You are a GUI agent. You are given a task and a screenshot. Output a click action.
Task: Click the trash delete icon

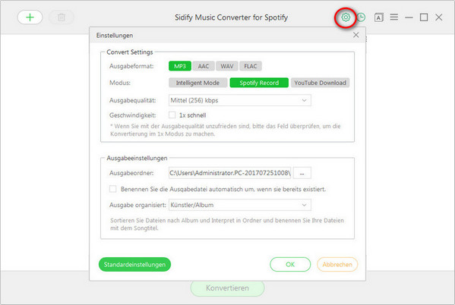pyautogui.click(x=62, y=17)
